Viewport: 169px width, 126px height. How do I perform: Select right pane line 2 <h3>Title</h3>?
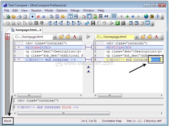coord(129,47)
